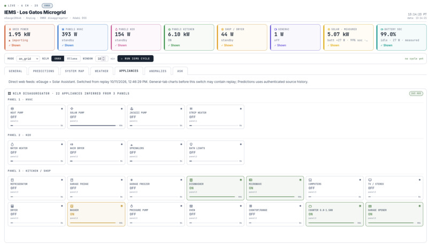Select the ONNX NILM engine option

tap(58, 58)
